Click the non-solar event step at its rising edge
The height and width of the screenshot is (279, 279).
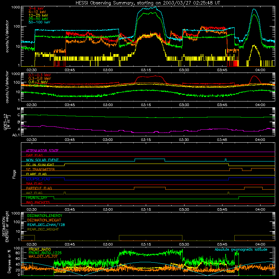(x=135, y=160)
